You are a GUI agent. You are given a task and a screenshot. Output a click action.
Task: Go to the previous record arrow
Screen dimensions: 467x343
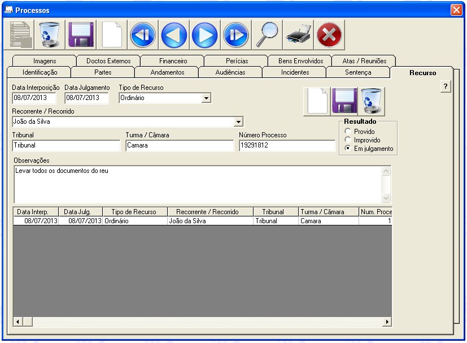click(x=174, y=34)
